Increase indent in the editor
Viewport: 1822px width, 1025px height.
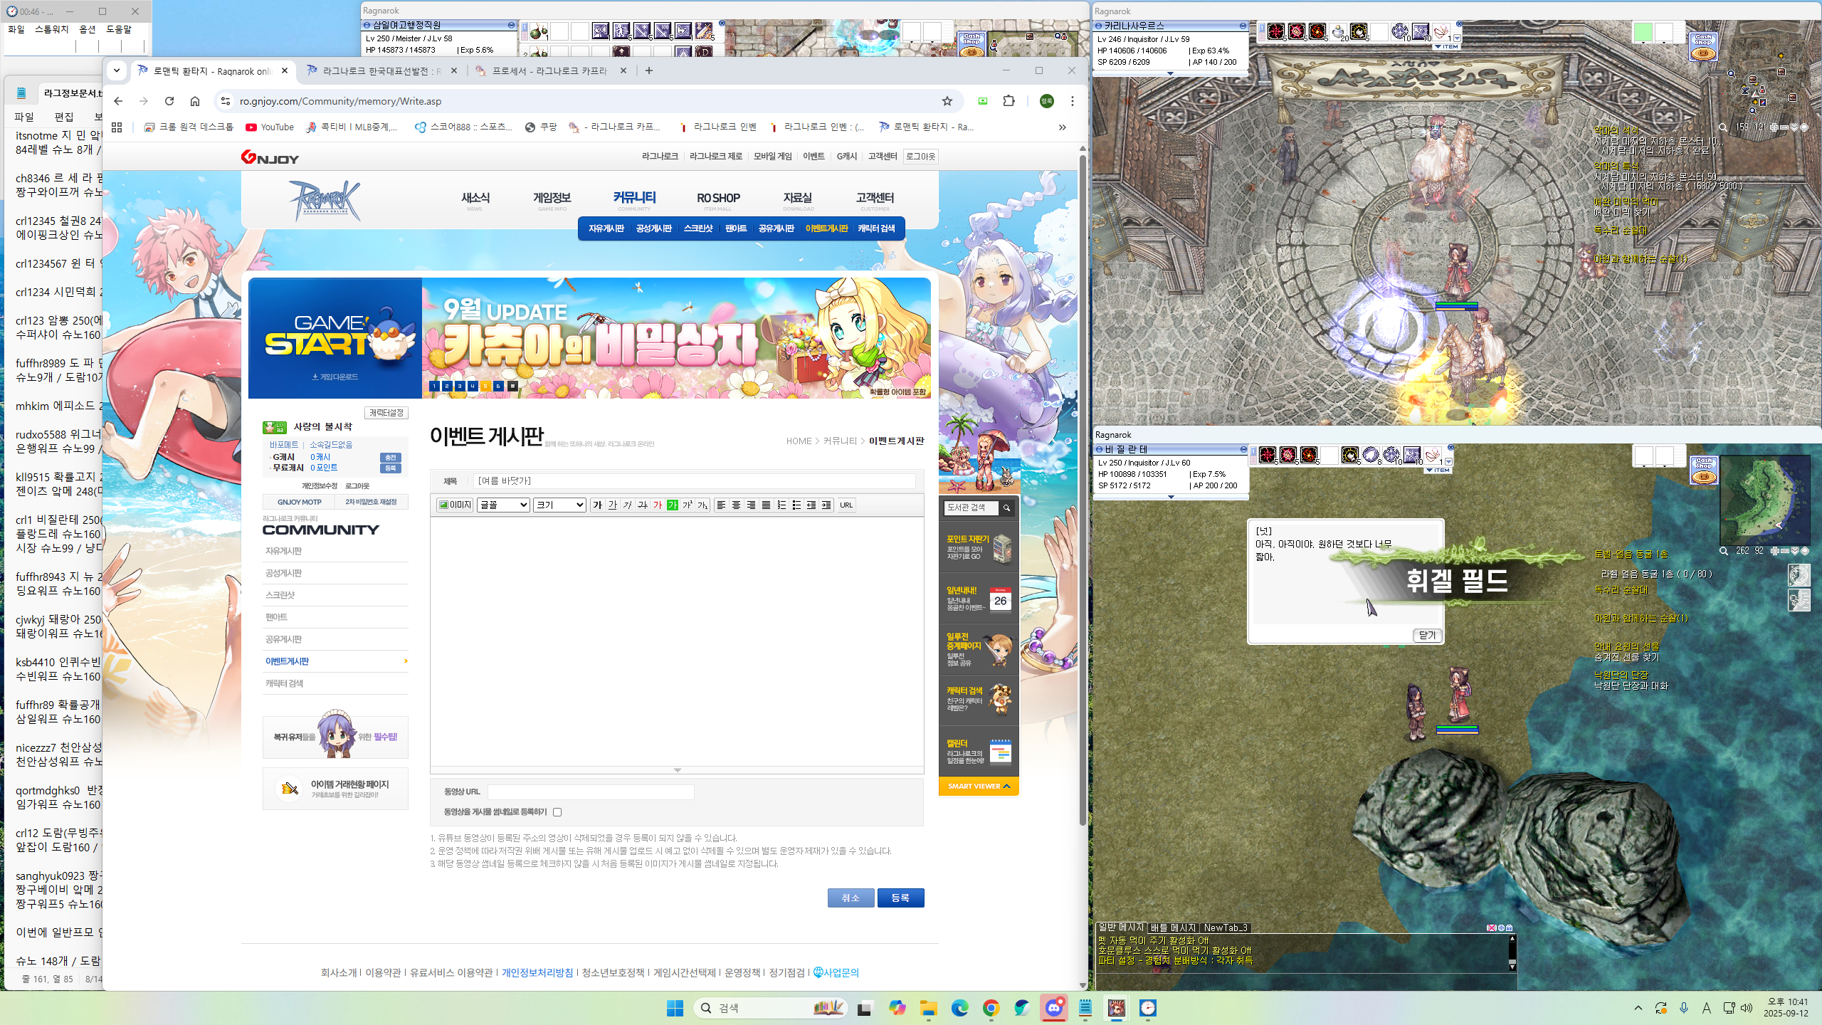826,505
